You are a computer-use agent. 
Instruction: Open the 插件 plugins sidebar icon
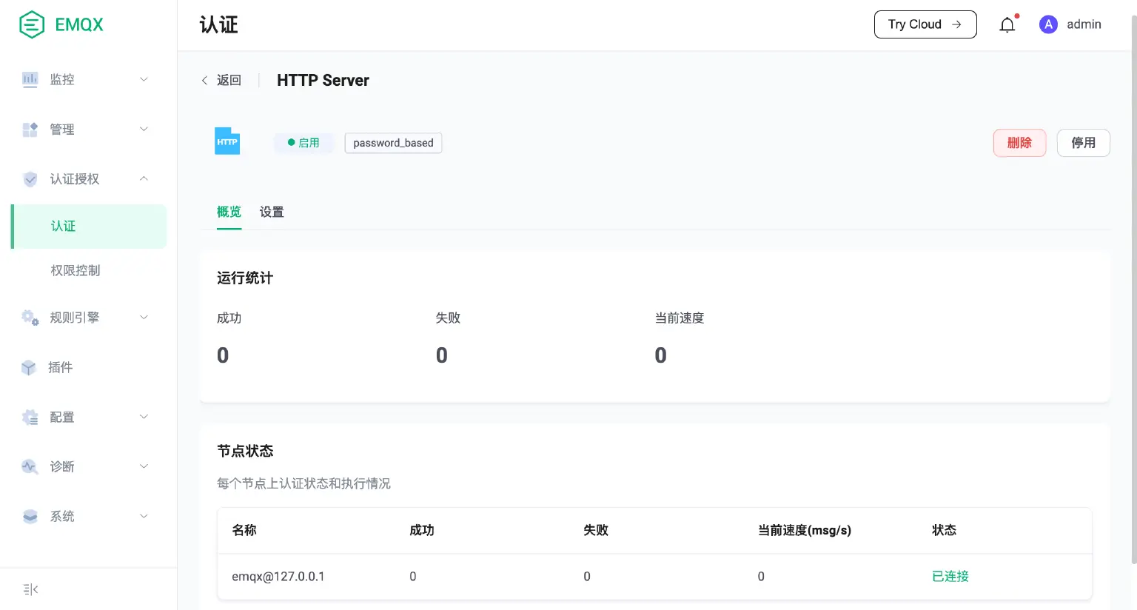30,367
